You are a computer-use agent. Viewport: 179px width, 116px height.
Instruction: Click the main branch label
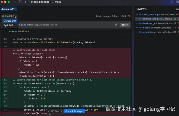[58, 2]
